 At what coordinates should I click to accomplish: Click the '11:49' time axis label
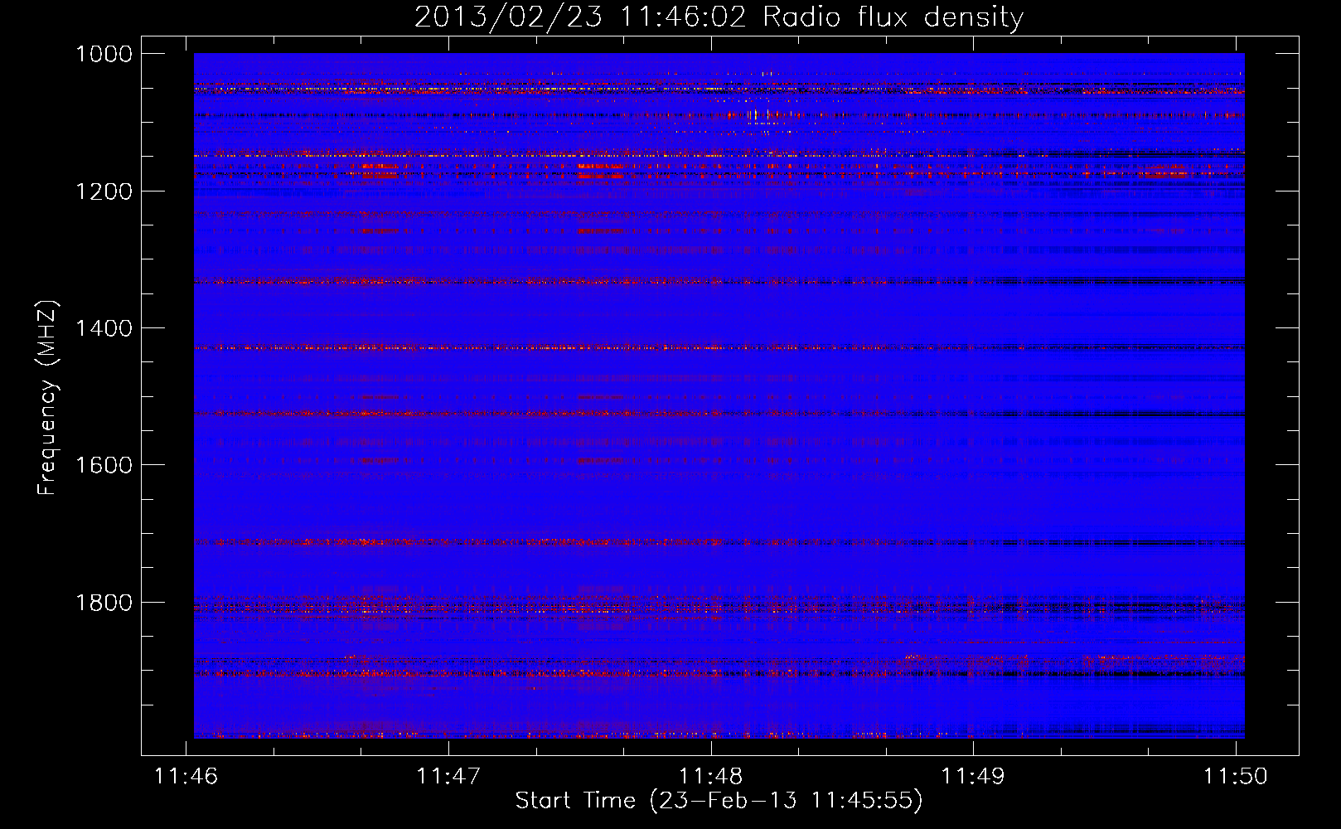coord(973,776)
